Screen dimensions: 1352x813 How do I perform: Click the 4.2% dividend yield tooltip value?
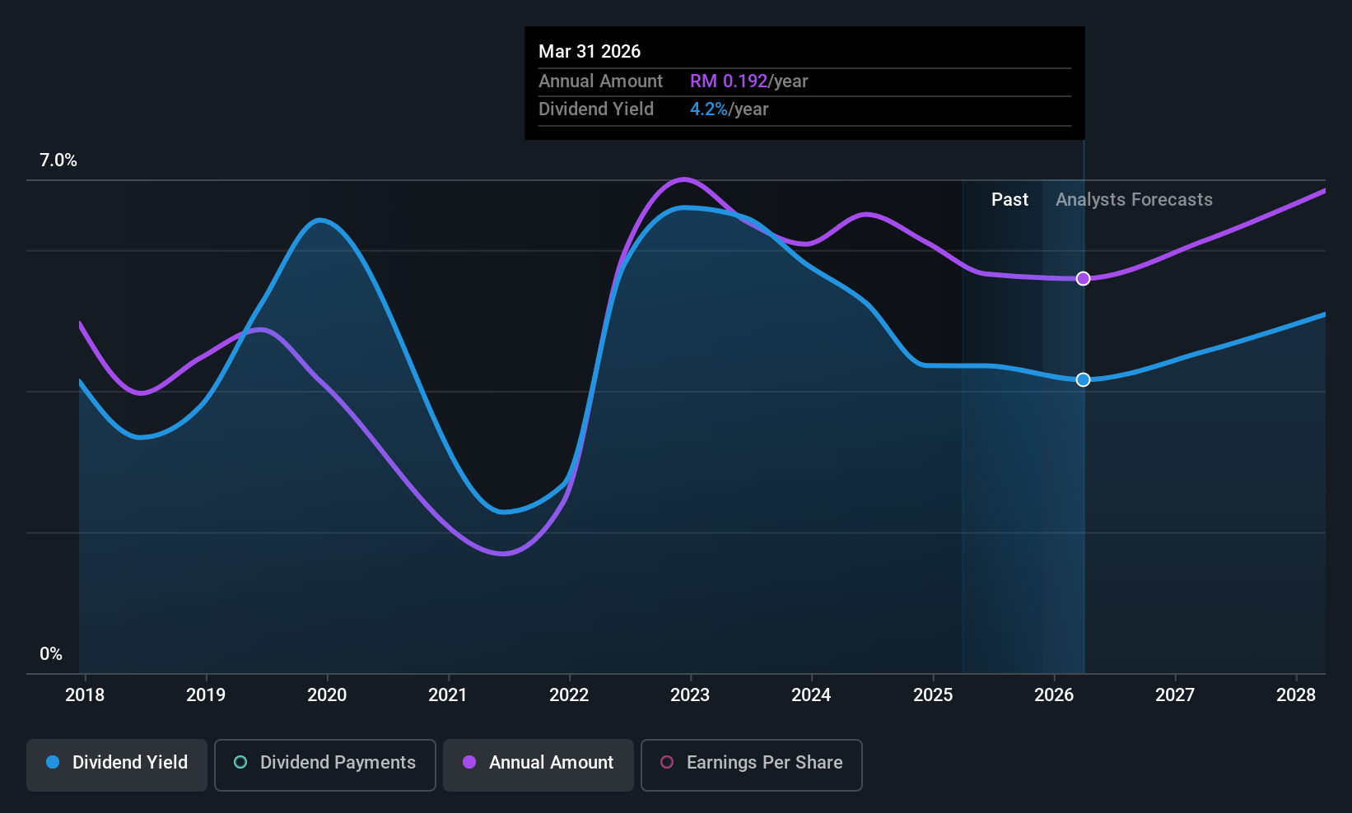pos(708,109)
